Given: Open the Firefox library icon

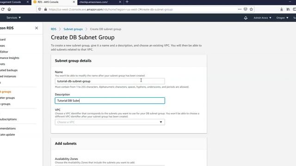Looking at the screenshot, I should point(288,9).
